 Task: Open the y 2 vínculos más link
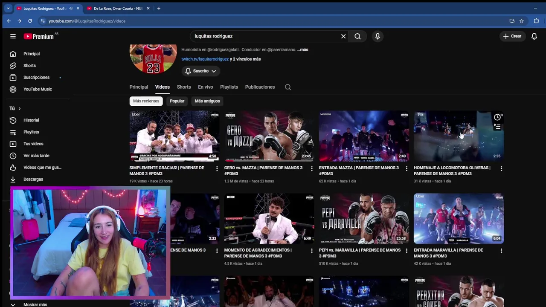pos(245,59)
